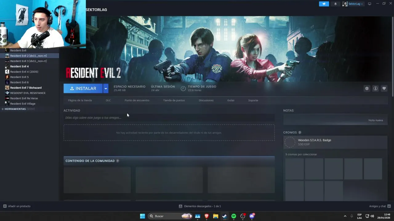Viewport: 394px width, 221px height.
Task: Open Spotify from taskbar
Action: coord(234,216)
